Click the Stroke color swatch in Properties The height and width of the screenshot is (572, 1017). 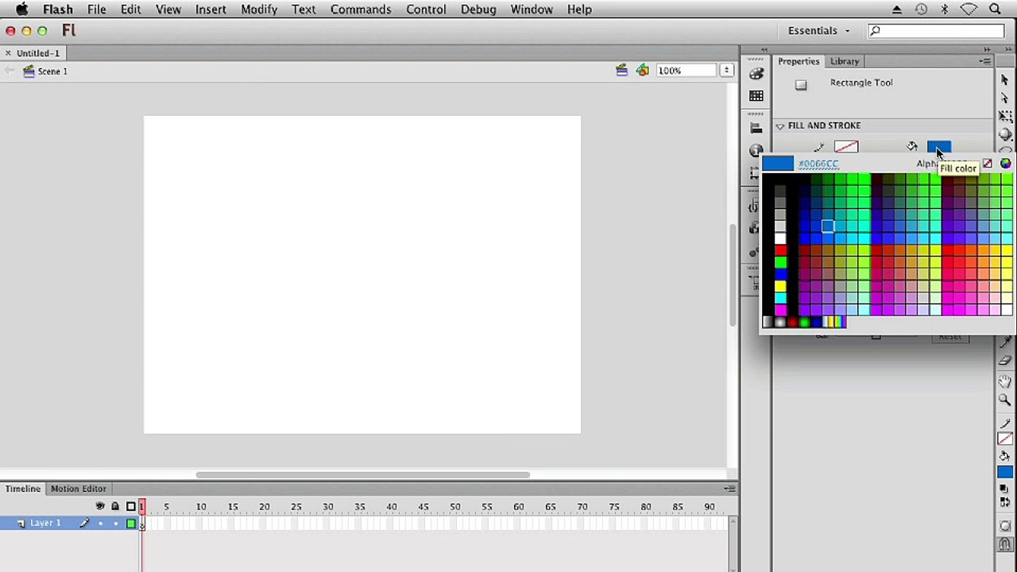[x=846, y=147]
